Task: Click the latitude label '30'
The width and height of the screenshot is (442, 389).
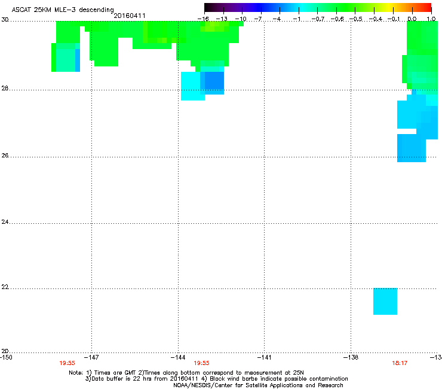Action: [x=5, y=20]
